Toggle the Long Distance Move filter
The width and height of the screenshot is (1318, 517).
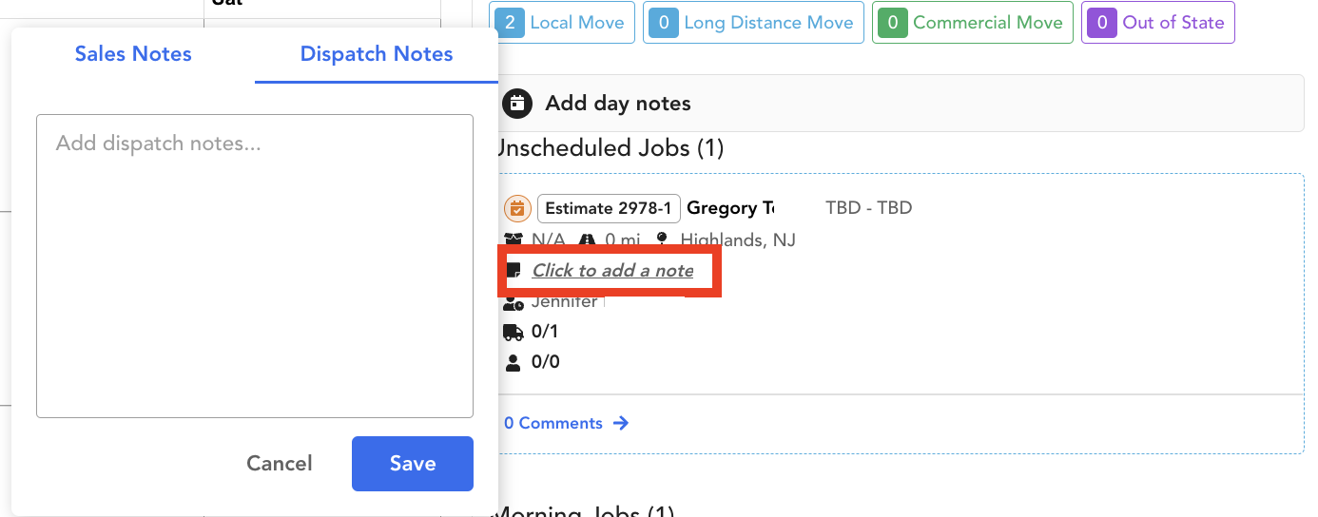coord(754,23)
